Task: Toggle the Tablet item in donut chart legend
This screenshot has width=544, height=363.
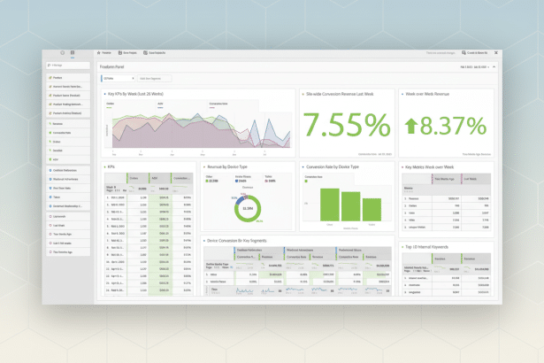Action: click(271, 179)
